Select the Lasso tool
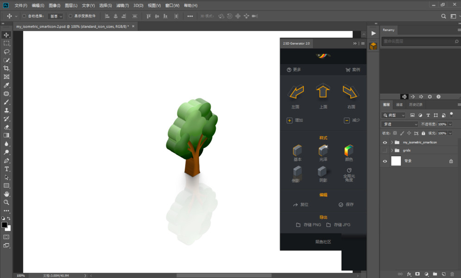 tap(6, 52)
